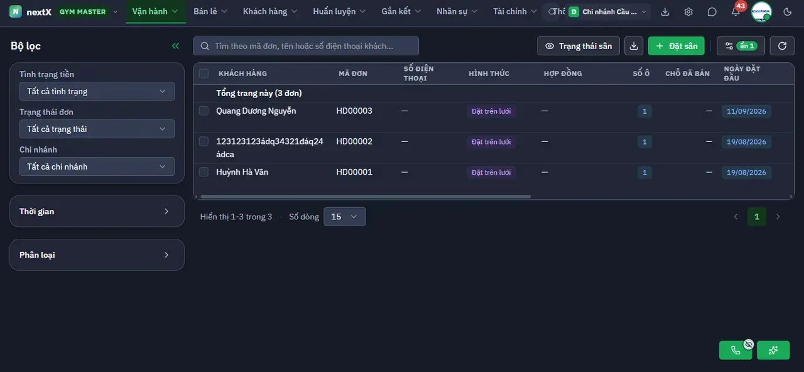Open the AI sparkle assistant button
This screenshot has width=804, height=372.
(773, 350)
